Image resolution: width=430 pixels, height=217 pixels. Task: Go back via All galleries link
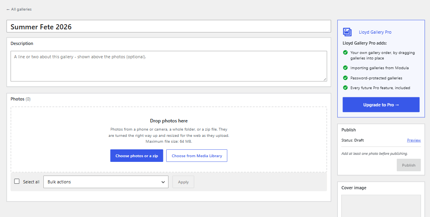click(19, 9)
